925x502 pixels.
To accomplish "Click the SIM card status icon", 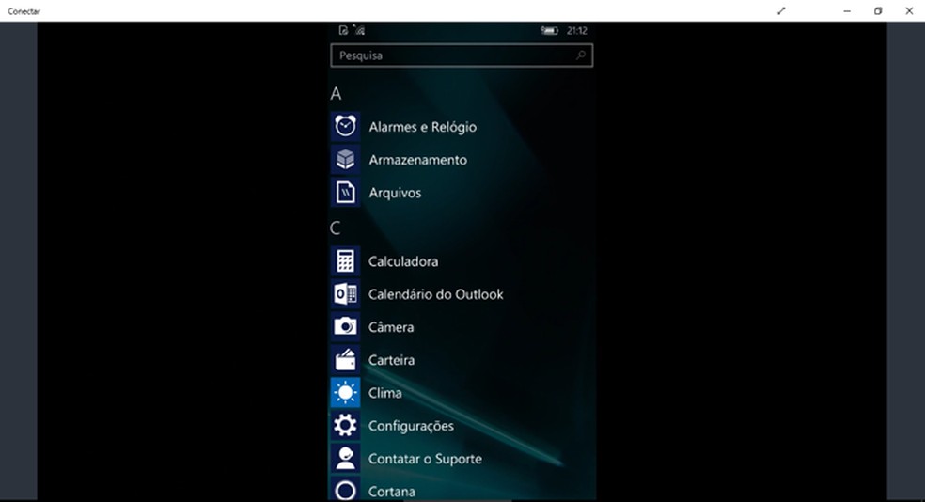I will click(x=343, y=30).
